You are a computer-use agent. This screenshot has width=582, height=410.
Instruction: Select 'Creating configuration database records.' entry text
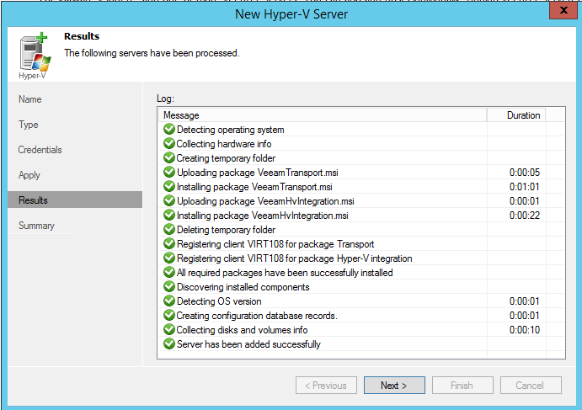[257, 316]
